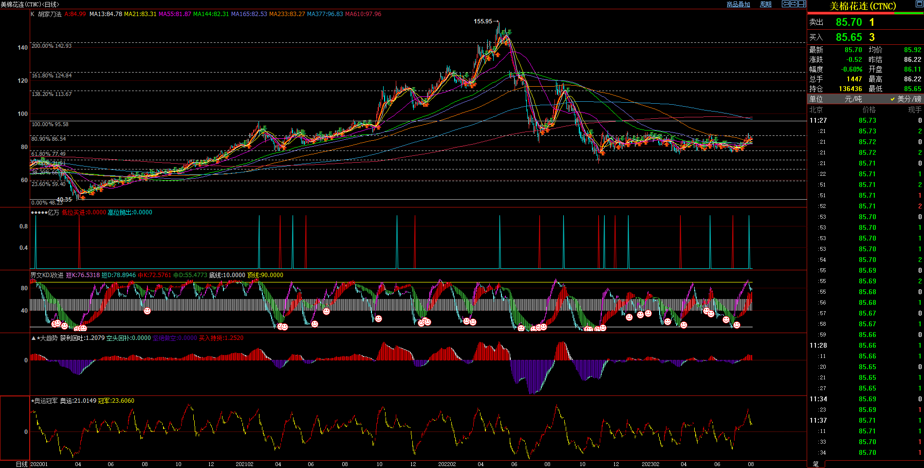This screenshot has width=924, height=468.
Task: Click the 100.00% 95.58 Fibonacci level label
Action: 50,125
